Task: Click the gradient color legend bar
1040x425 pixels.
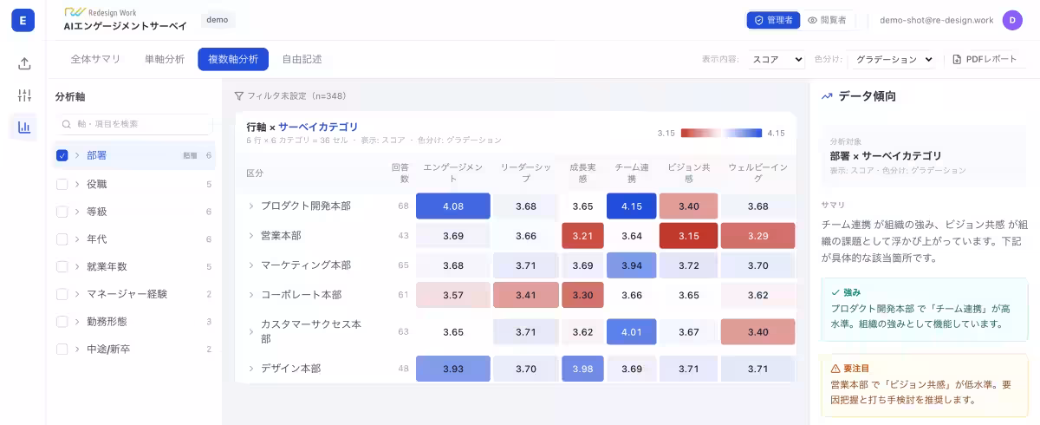Action: tap(721, 133)
